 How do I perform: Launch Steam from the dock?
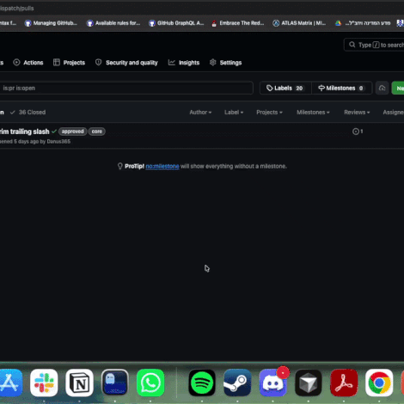(x=237, y=383)
